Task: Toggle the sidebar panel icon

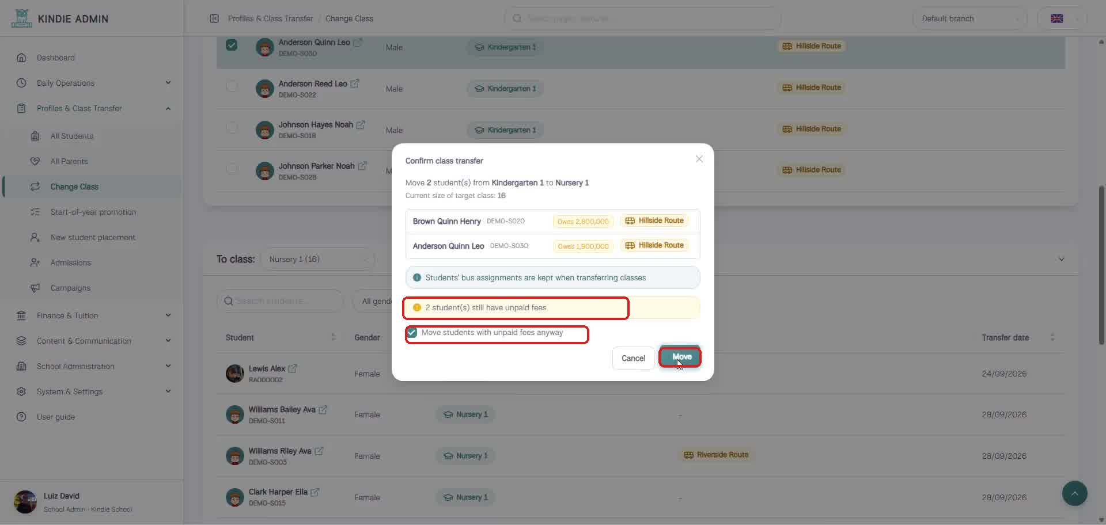Action: click(x=214, y=18)
